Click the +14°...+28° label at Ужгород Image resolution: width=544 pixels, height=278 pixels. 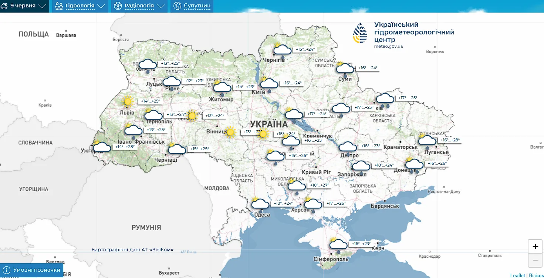[125, 147]
